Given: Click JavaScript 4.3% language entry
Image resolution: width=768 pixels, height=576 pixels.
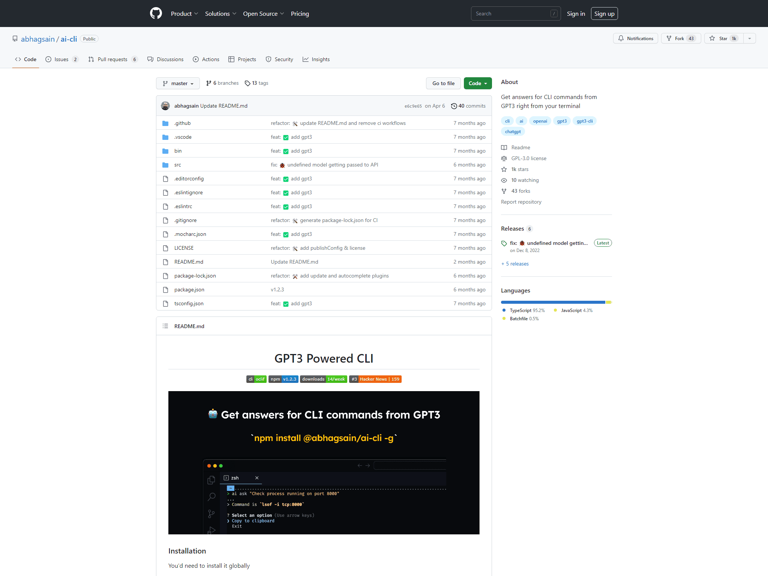Looking at the screenshot, I should tap(573, 310).
